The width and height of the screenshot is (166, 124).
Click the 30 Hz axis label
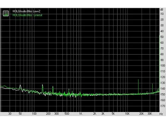tap(10, 114)
